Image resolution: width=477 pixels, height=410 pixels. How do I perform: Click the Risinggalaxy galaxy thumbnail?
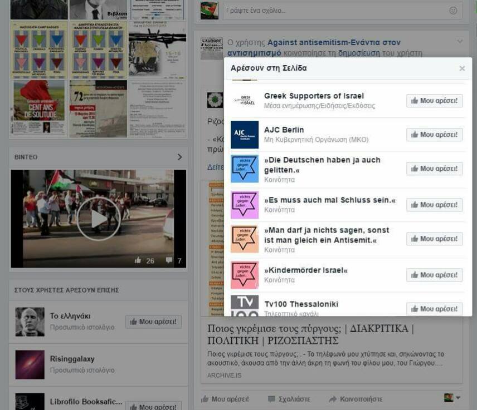pyautogui.click(x=30, y=365)
